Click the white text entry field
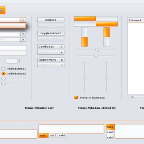Screen dimensions: 144x144 click(13, 48)
